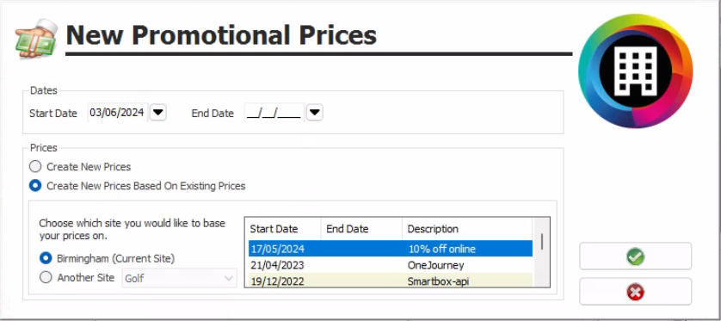
Task: Select the 10% off online price row
Action: click(391, 249)
